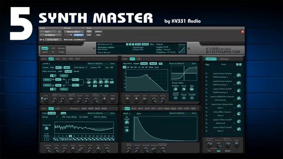Viewport: 283px width, 159px height.
Task: Toggle the layer EQ On switch
Action: tap(112, 82)
